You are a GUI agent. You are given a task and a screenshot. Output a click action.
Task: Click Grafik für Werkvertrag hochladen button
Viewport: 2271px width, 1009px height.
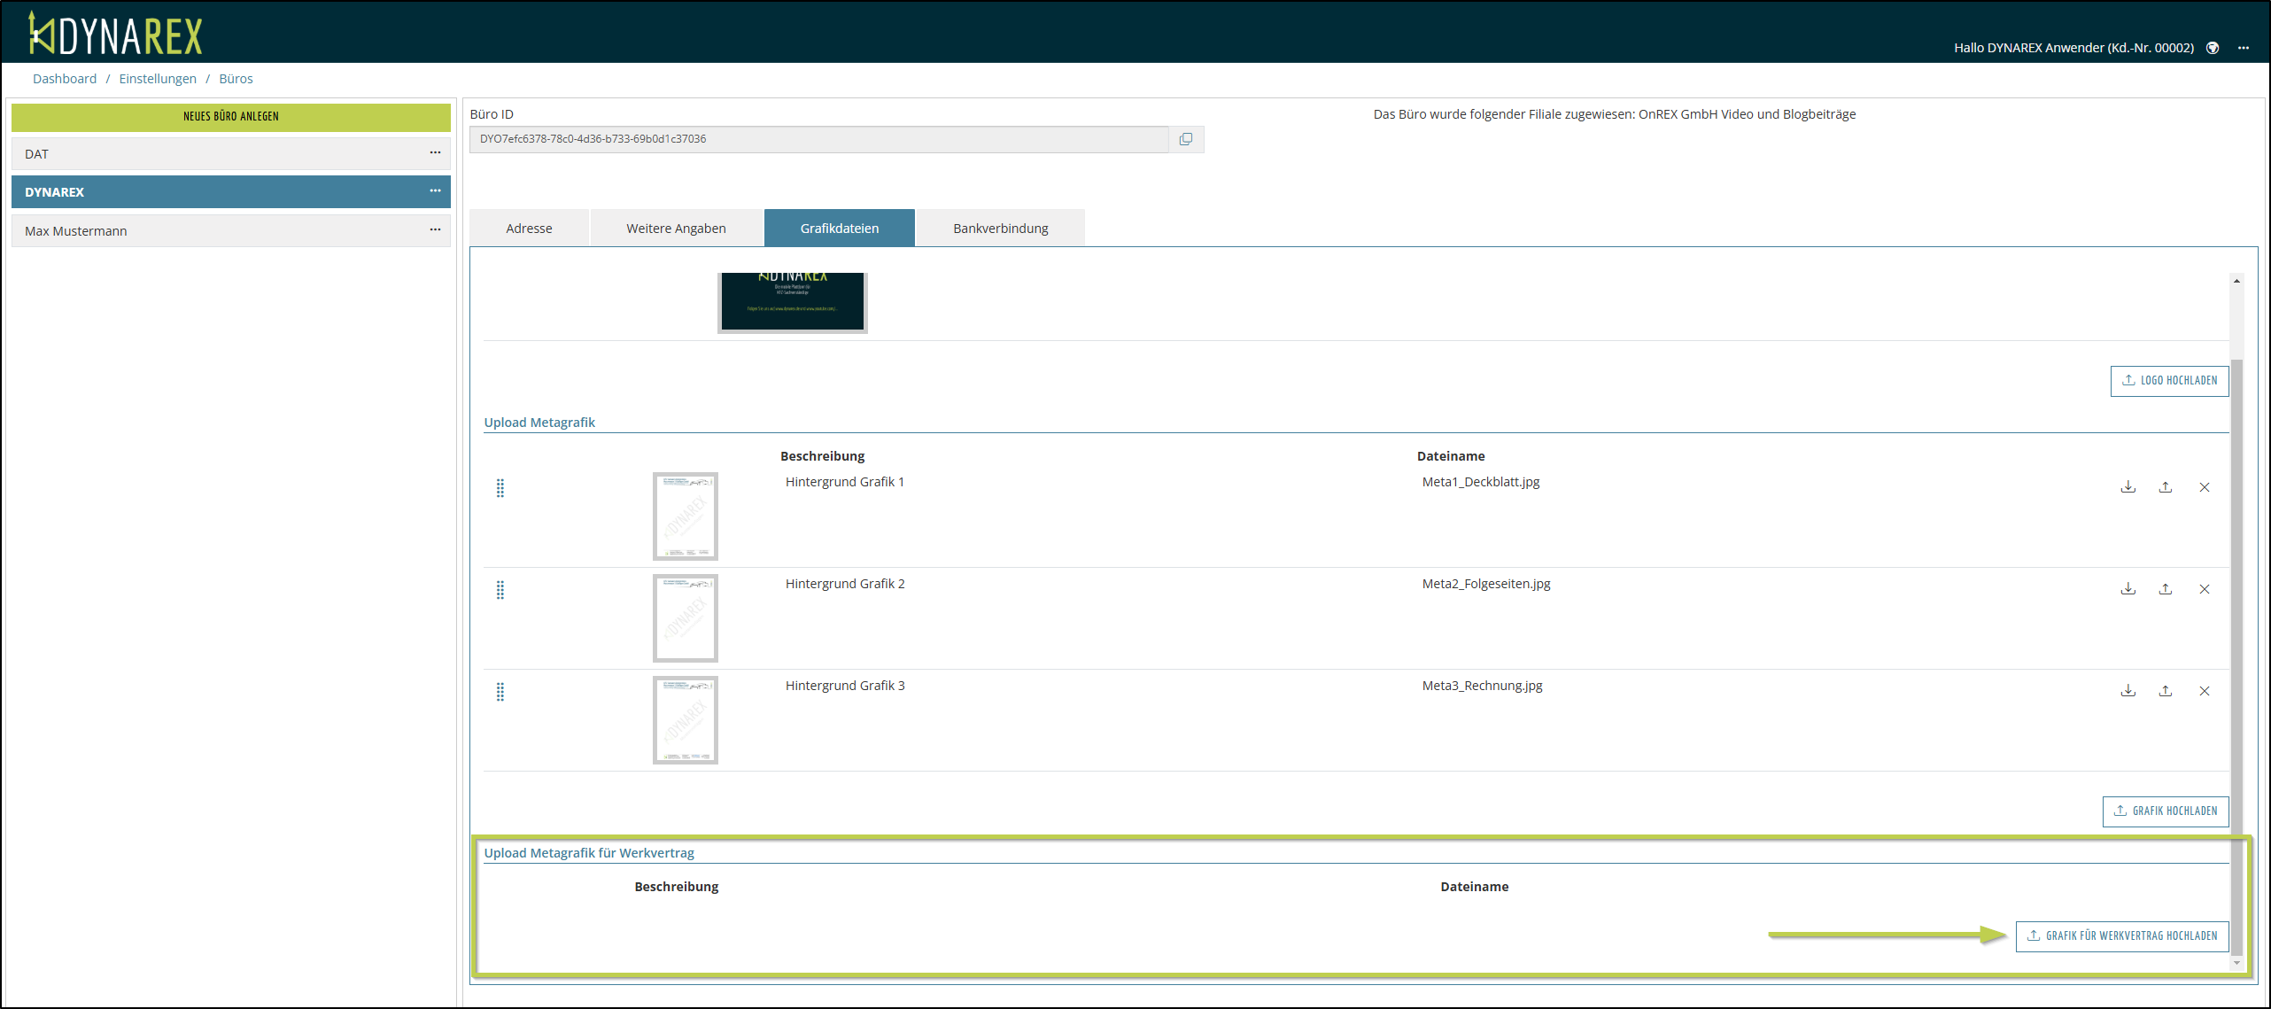pyautogui.click(x=2121, y=935)
